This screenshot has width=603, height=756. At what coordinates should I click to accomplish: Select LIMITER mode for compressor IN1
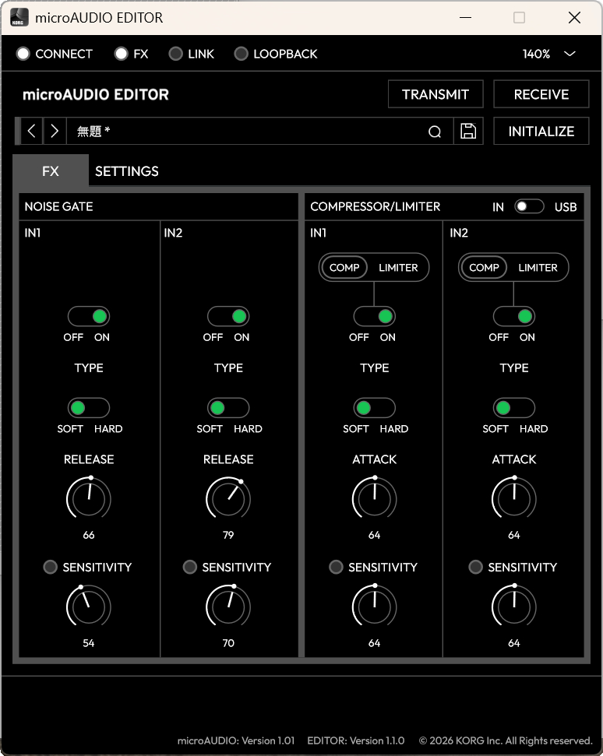point(398,268)
